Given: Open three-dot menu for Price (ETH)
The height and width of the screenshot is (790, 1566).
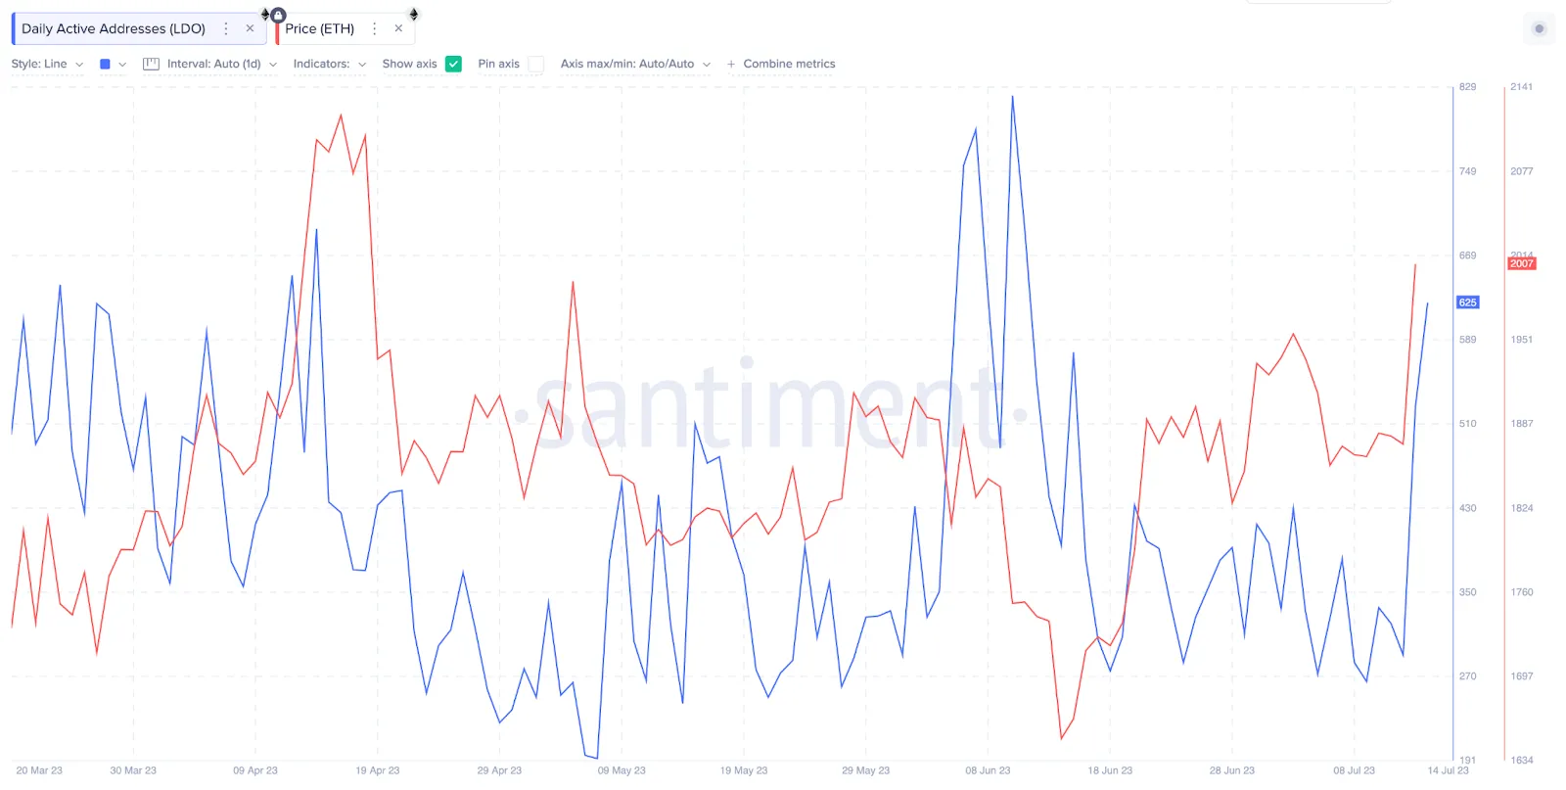Looking at the screenshot, I should pyautogui.click(x=374, y=28).
